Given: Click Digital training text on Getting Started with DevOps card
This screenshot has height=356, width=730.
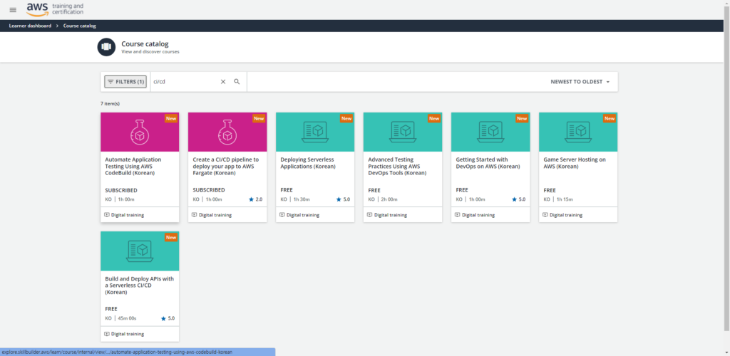Looking at the screenshot, I should 478,215.
